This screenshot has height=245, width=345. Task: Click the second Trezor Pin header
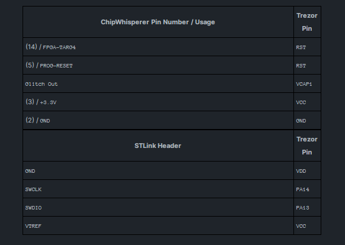(307, 146)
